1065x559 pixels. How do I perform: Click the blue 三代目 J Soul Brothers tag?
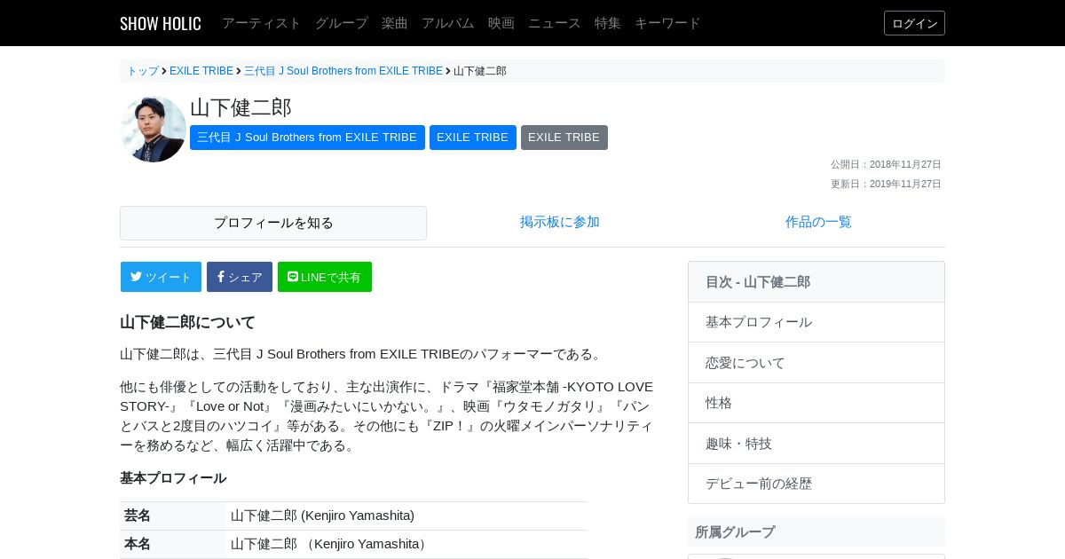pyautogui.click(x=307, y=138)
